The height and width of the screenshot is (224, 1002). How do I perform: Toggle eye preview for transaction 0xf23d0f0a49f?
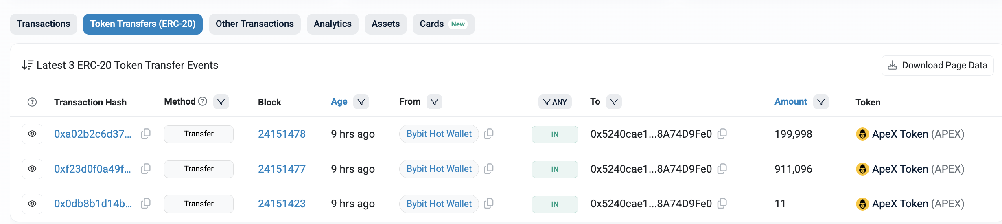pos(32,169)
